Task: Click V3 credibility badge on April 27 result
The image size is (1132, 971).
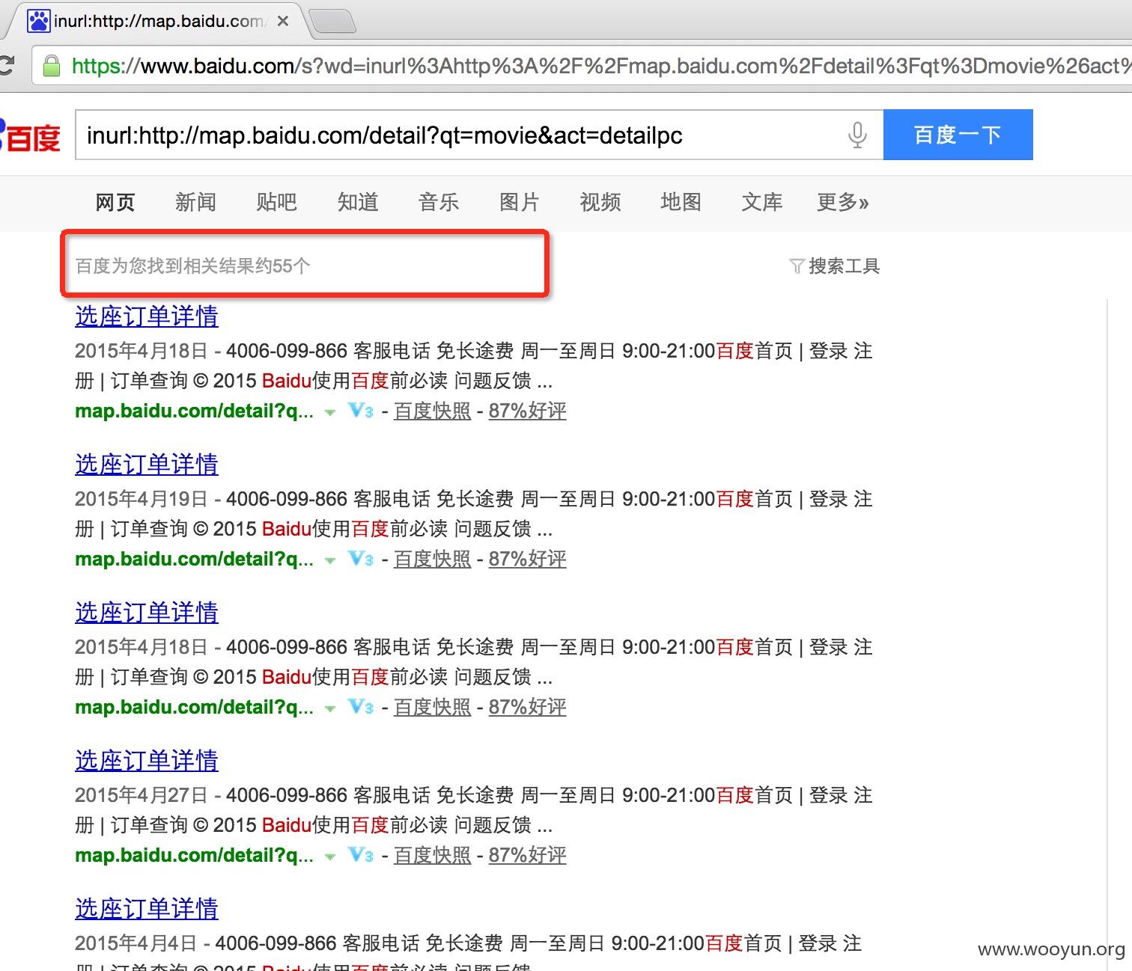Action: pyautogui.click(x=361, y=854)
